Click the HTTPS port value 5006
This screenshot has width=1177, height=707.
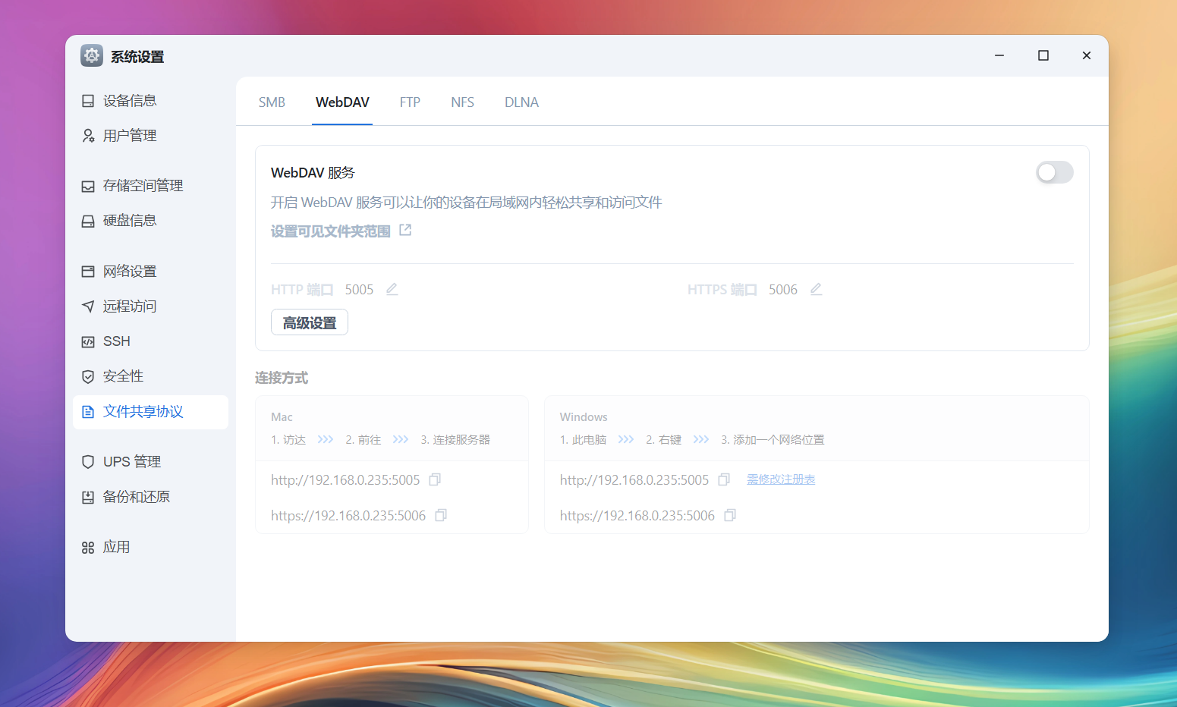tap(783, 290)
